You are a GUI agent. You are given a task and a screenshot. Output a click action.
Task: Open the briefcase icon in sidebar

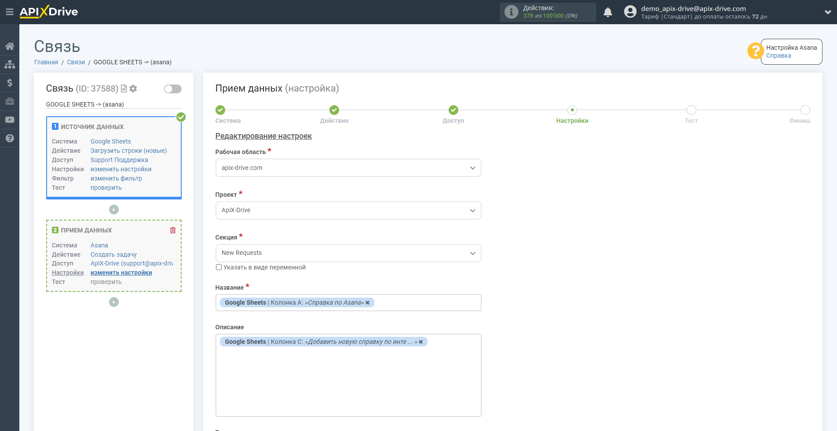pyautogui.click(x=10, y=101)
